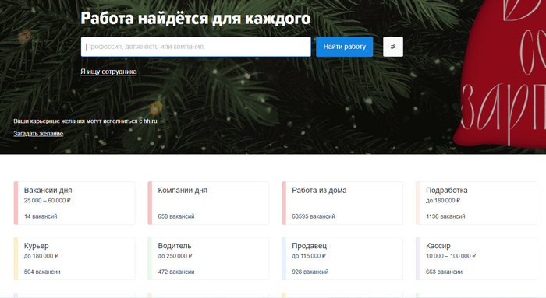Open the Кассир vacancies card

(477, 258)
